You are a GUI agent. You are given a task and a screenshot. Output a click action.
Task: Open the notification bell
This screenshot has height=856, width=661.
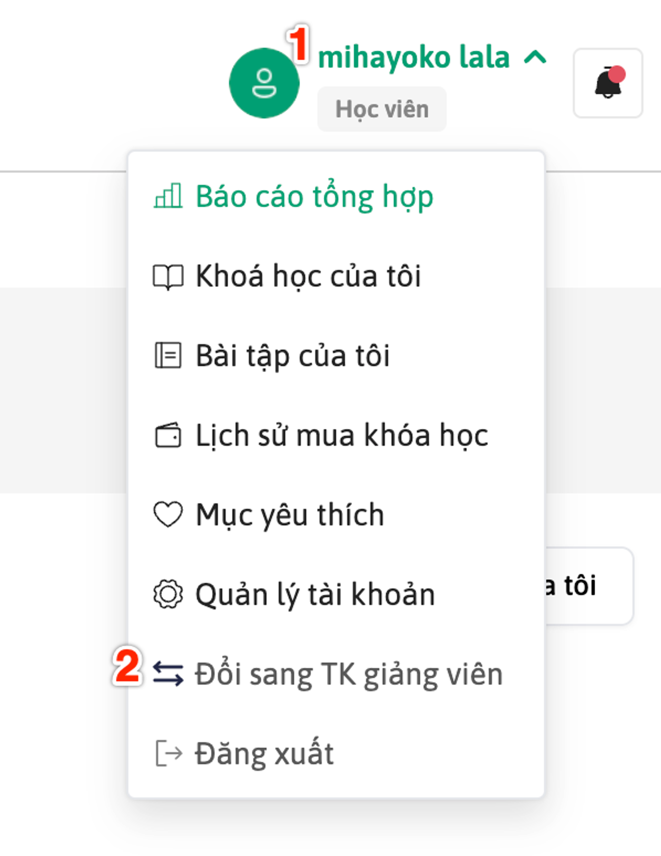tap(608, 83)
